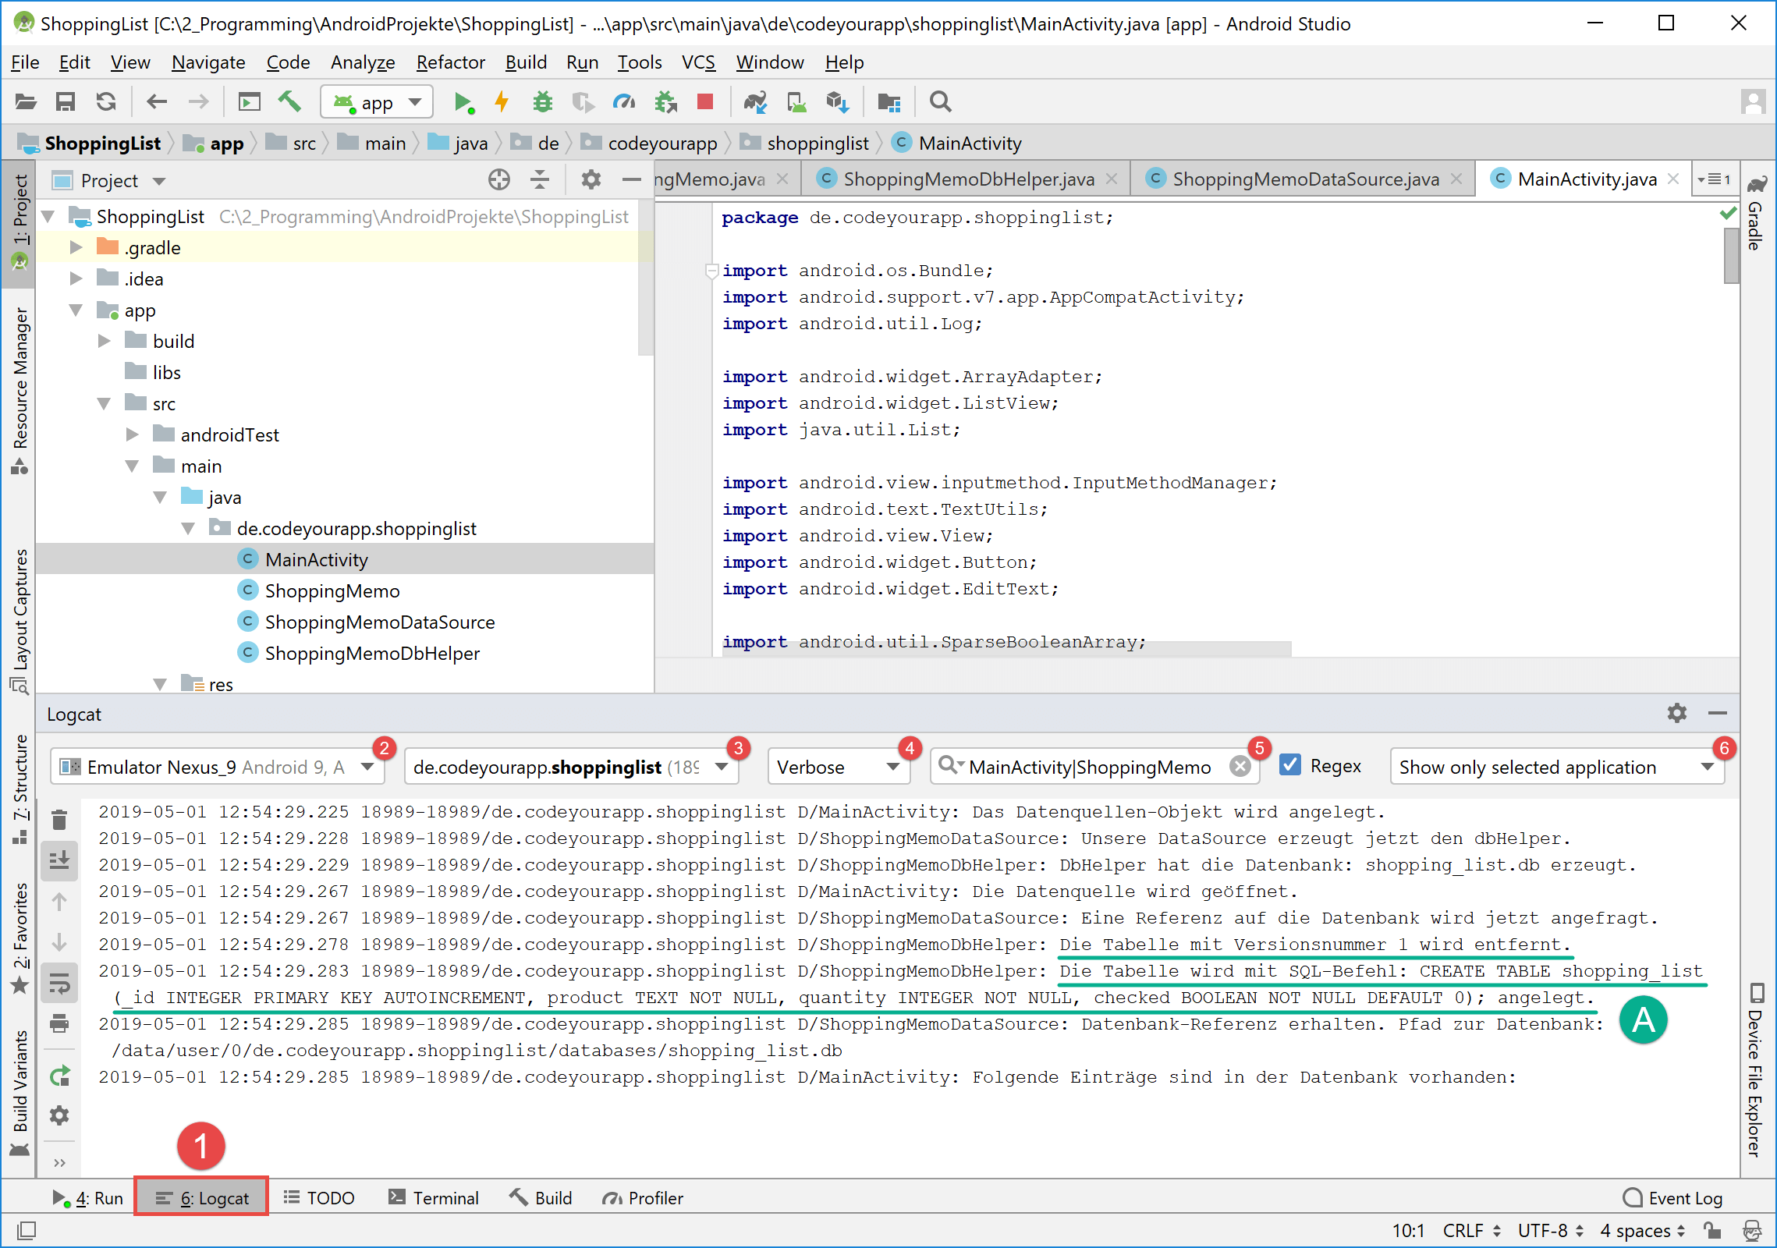
Task: Toggle the Build Variants side tab
Action: (20, 1093)
